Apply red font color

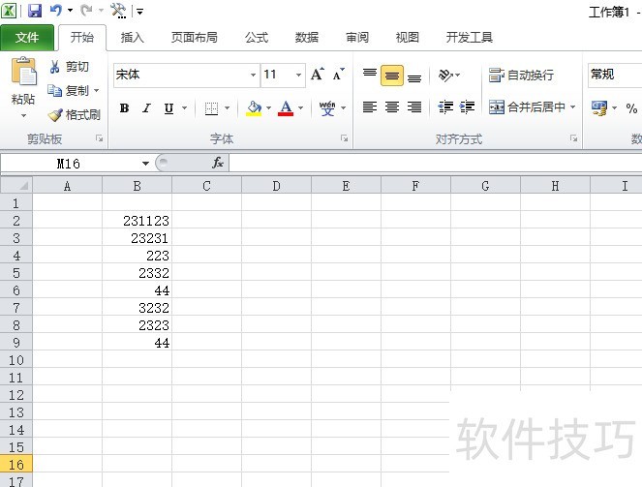click(286, 108)
